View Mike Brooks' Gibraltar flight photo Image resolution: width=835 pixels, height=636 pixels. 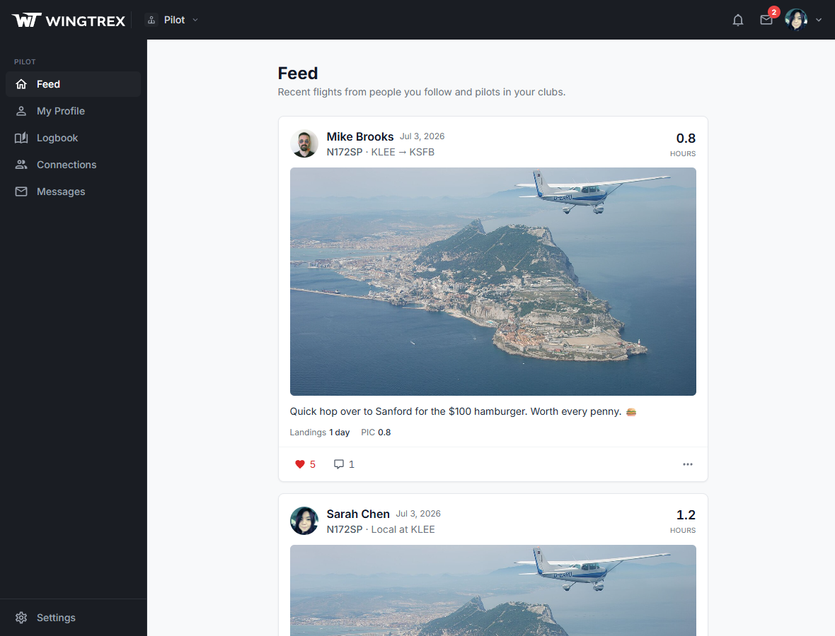[x=493, y=281]
